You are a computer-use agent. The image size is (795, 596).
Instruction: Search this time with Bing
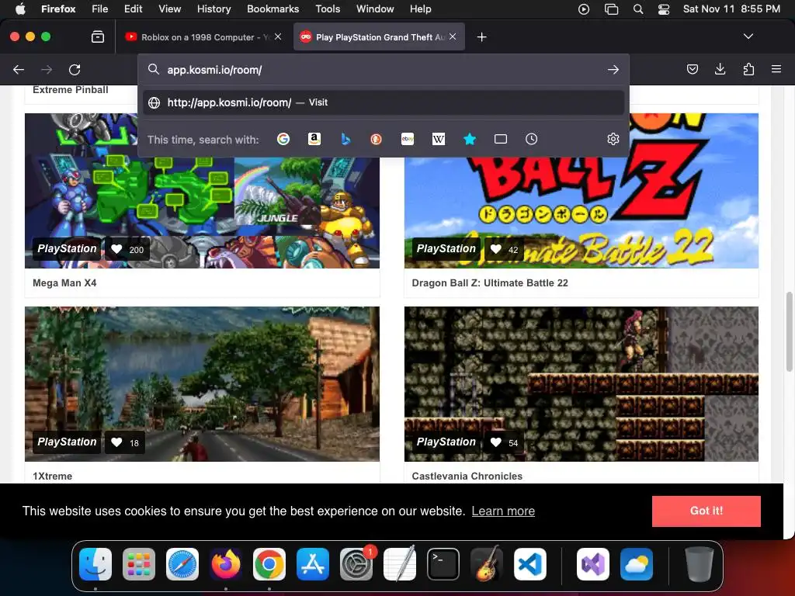pyautogui.click(x=345, y=139)
